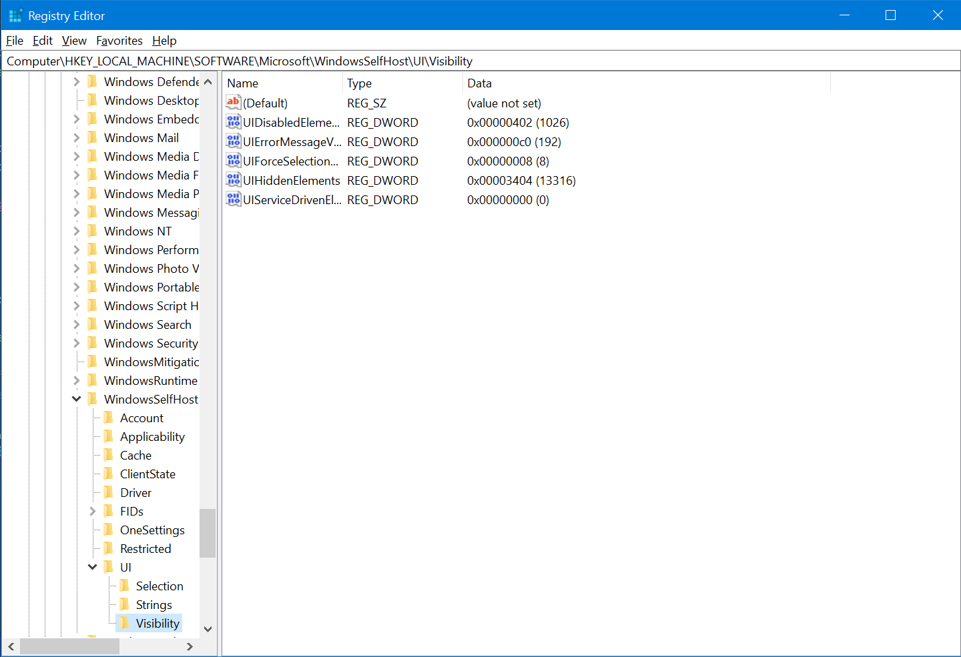Select the Restricted key in tree
The image size is (961, 657).
(x=145, y=548)
